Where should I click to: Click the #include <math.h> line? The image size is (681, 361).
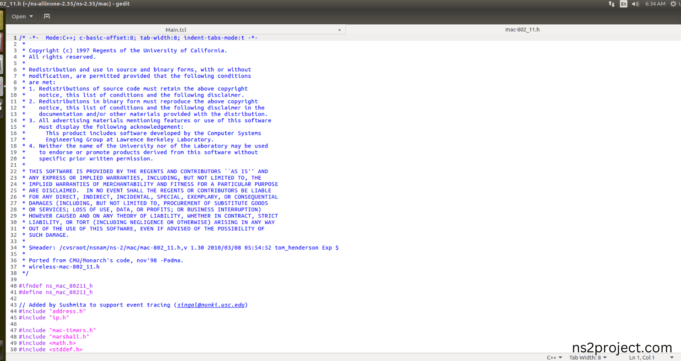coord(47,343)
